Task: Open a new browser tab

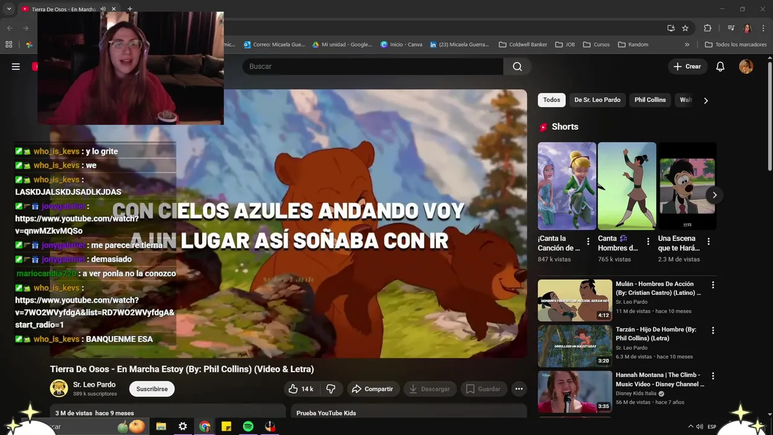Action: (x=129, y=9)
